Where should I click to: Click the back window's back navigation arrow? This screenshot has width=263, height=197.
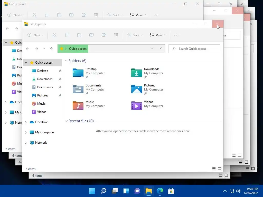(7, 29)
